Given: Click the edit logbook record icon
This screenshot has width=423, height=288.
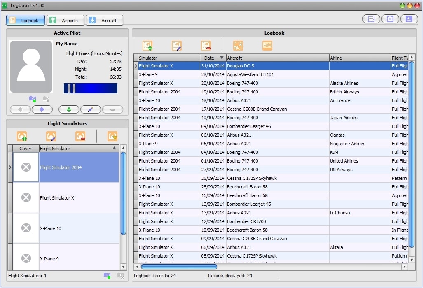Looking at the screenshot, I should (177, 46).
